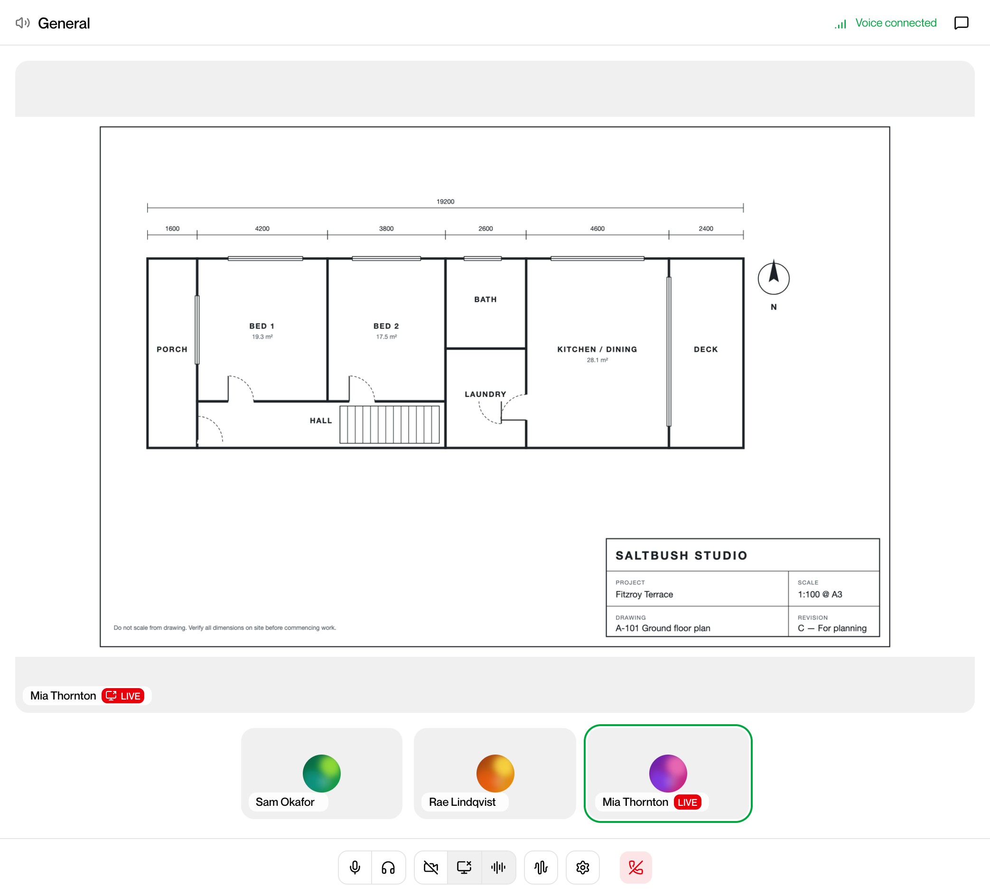
Task: Click the SALTBUSH STUDIO title block heading
Action: pos(681,555)
